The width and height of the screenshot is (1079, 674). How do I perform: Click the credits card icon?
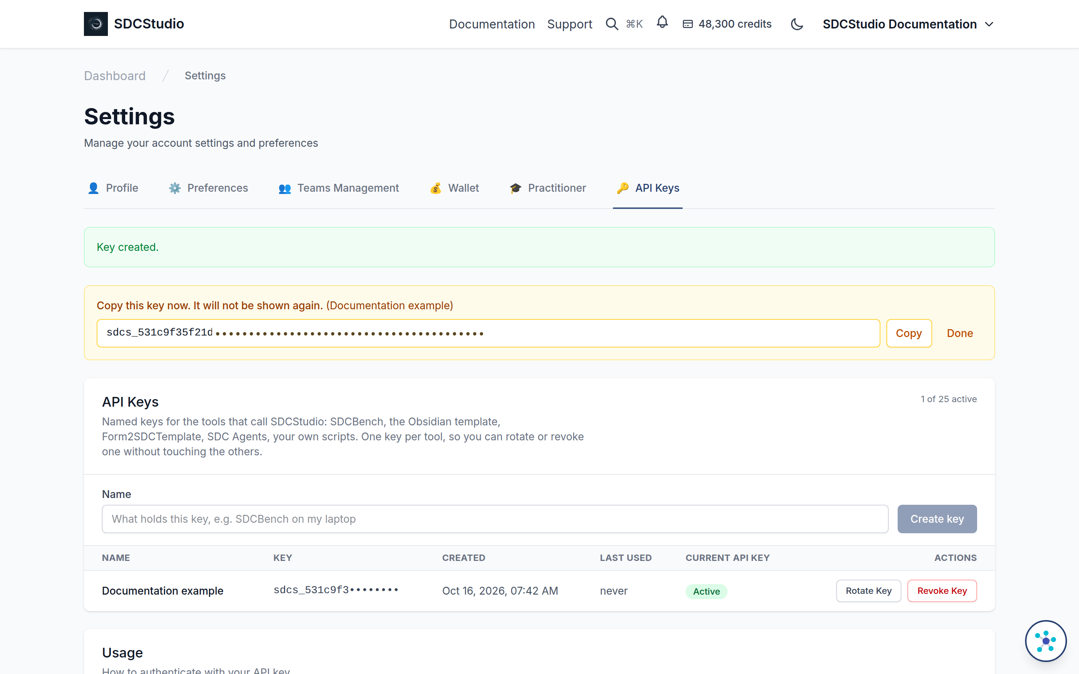pos(687,24)
